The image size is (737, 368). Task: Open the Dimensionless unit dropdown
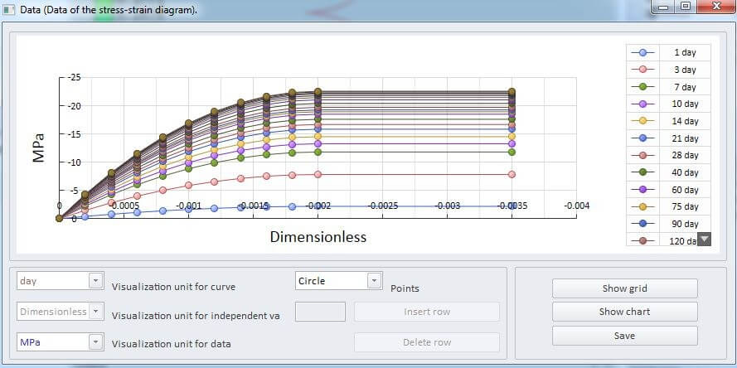[96, 312]
